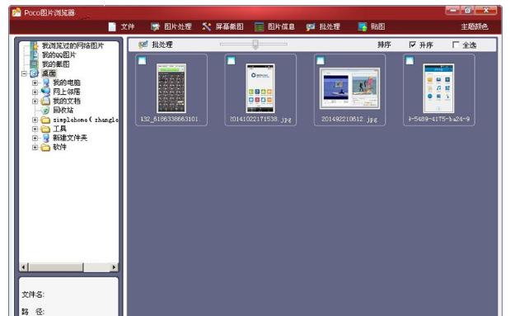Click the 我的文档 folder icon
This screenshot has height=316, width=510.
click(45, 101)
